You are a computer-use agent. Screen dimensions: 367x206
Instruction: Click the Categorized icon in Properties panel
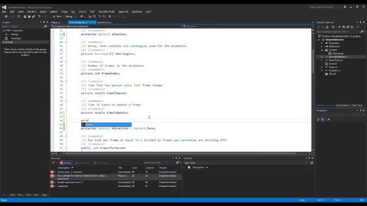coord(318,120)
